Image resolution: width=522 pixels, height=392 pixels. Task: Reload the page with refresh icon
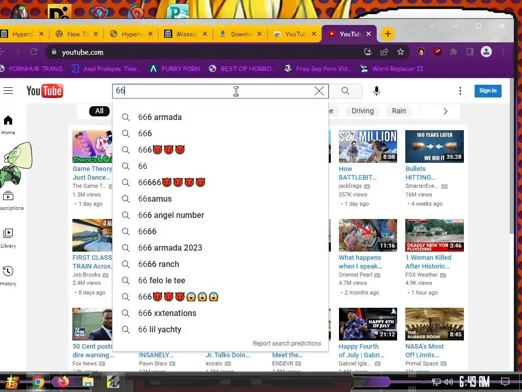(x=34, y=52)
